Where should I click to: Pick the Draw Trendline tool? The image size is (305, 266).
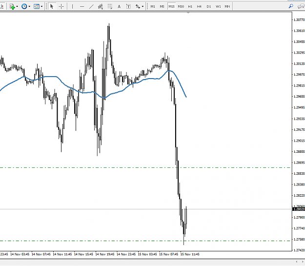pyautogui.click(x=91, y=6)
